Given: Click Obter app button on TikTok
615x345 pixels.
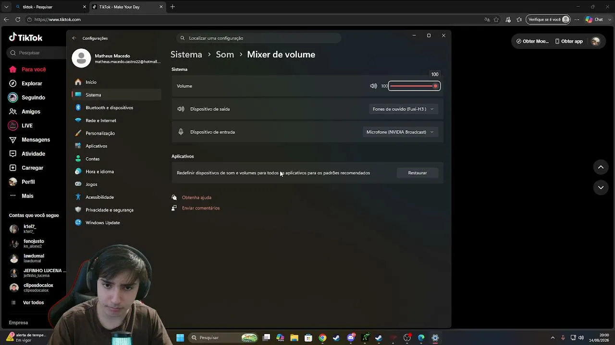Looking at the screenshot, I should coord(569,41).
